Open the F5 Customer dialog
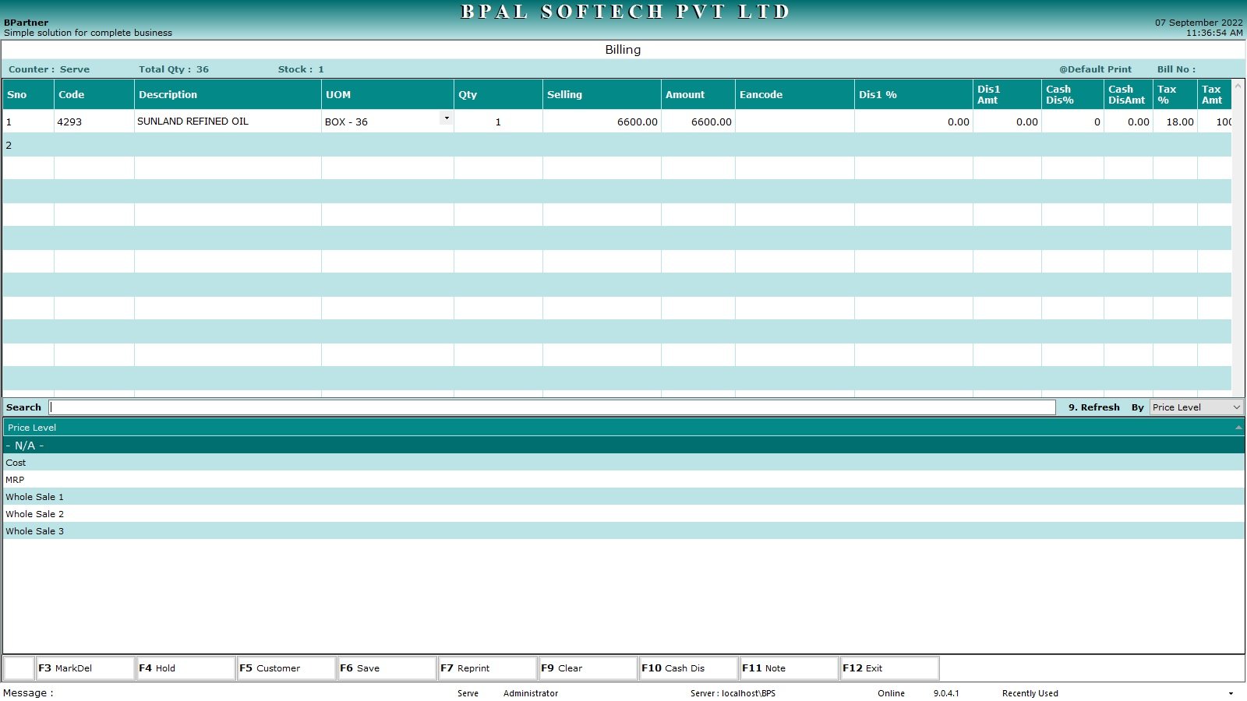 coord(286,668)
